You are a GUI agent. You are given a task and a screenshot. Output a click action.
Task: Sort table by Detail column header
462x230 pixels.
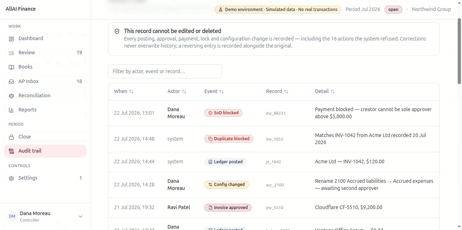[325, 91]
